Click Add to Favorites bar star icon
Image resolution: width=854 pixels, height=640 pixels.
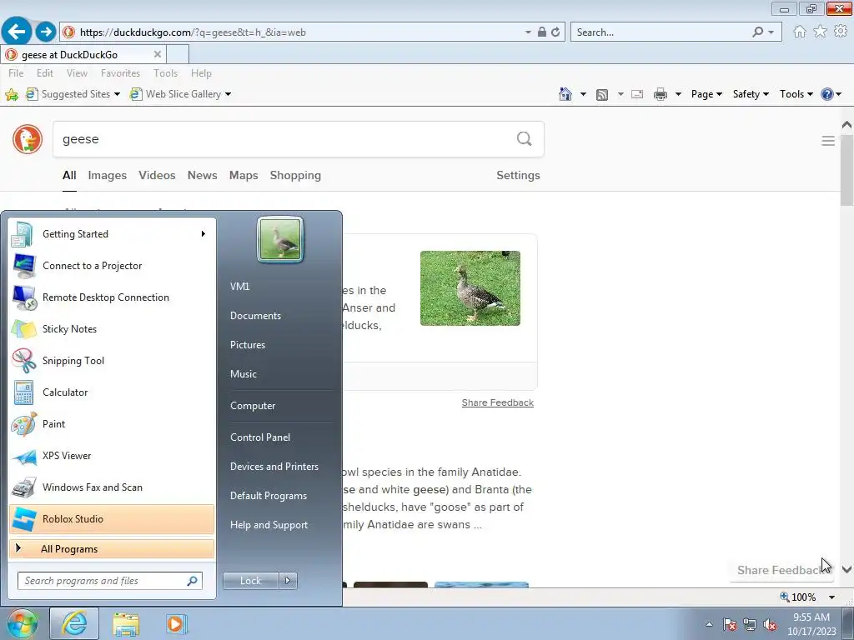coord(12,95)
